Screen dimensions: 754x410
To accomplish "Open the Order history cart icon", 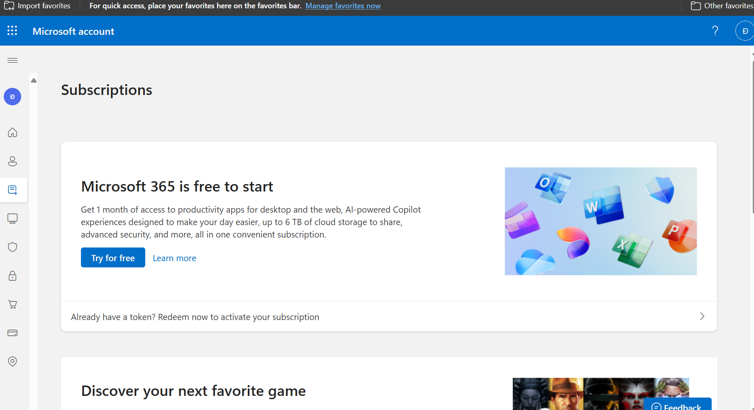I will (x=12, y=304).
